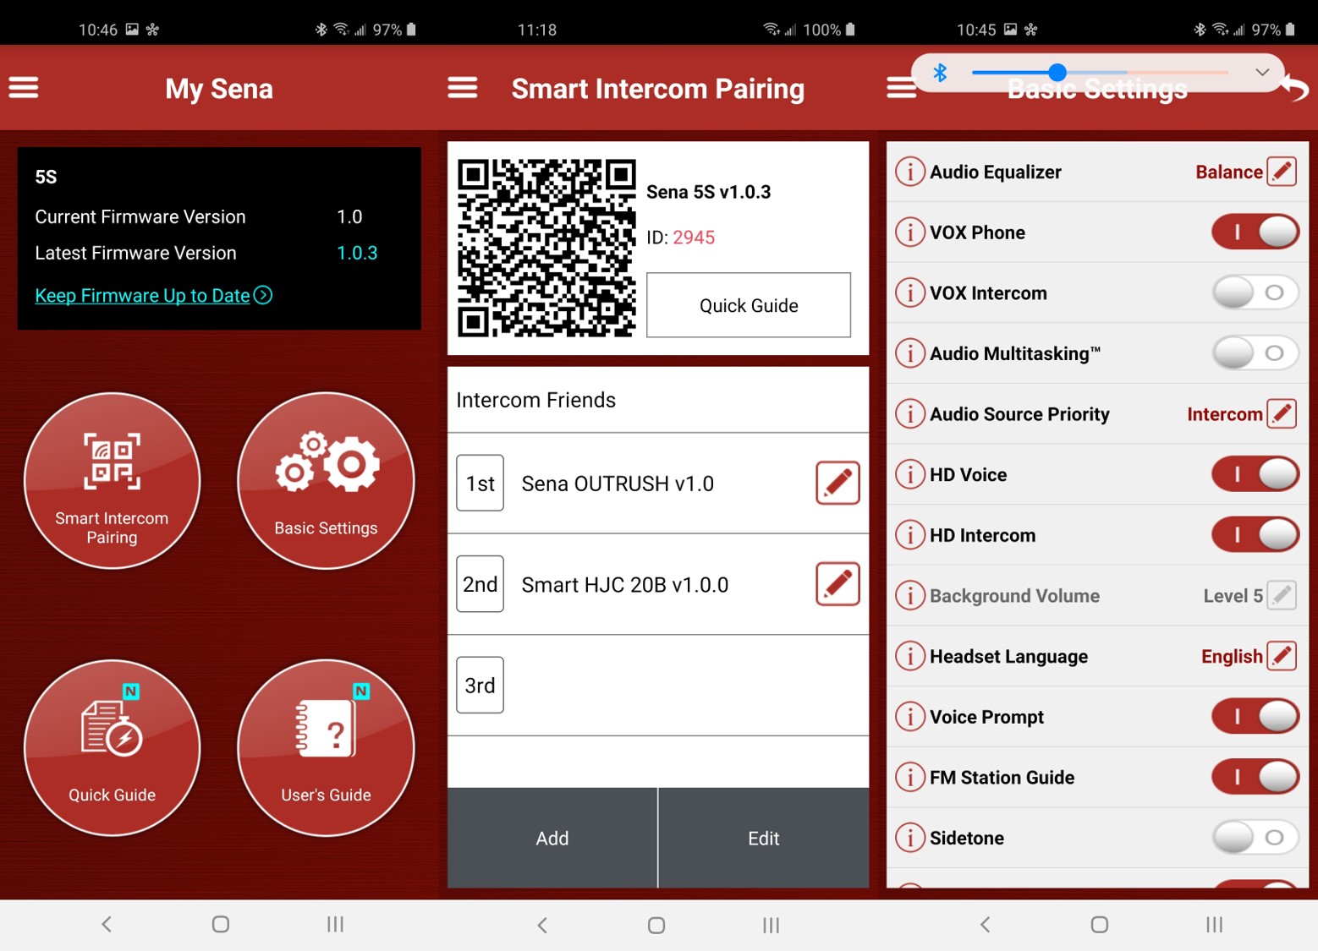Enable the Audio Multitasking switch
Viewport: 1318px width, 951px height.
click(1255, 353)
